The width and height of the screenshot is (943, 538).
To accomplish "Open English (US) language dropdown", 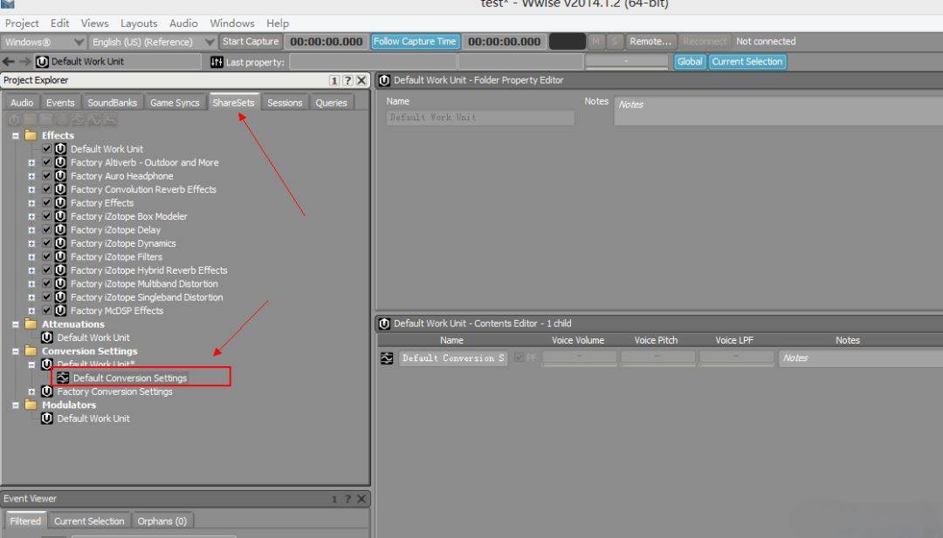I will click(x=152, y=42).
